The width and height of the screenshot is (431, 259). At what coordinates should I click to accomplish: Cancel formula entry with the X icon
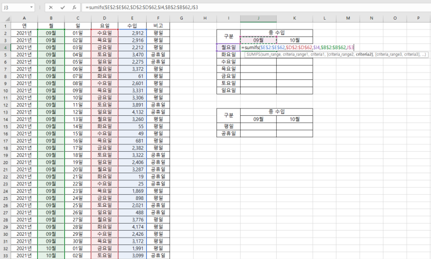[51, 8]
